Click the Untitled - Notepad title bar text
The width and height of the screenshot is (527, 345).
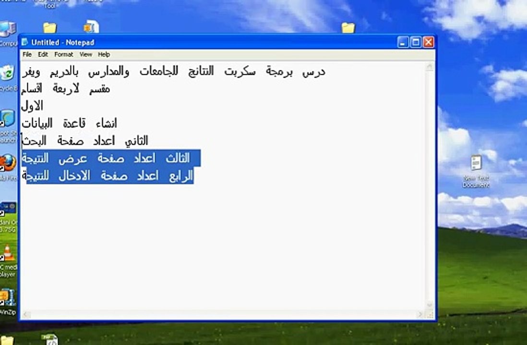pos(63,42)
